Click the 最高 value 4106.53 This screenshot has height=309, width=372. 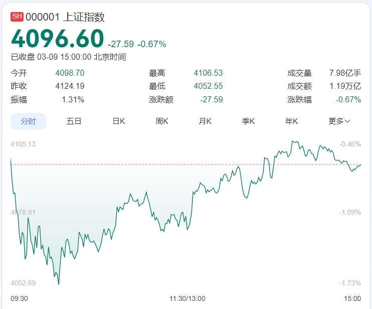pos(208,73)
